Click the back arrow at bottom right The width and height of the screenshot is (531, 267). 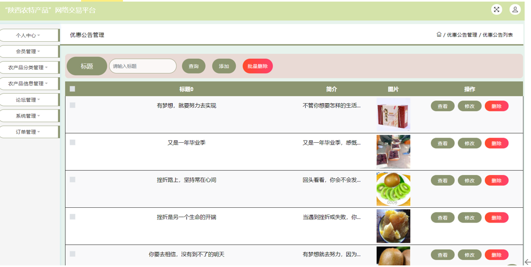pyautogui.click(x=527, y=262)
